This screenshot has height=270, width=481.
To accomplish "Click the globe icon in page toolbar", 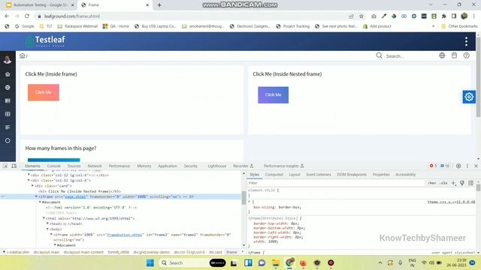I will (x=442, y=55).
